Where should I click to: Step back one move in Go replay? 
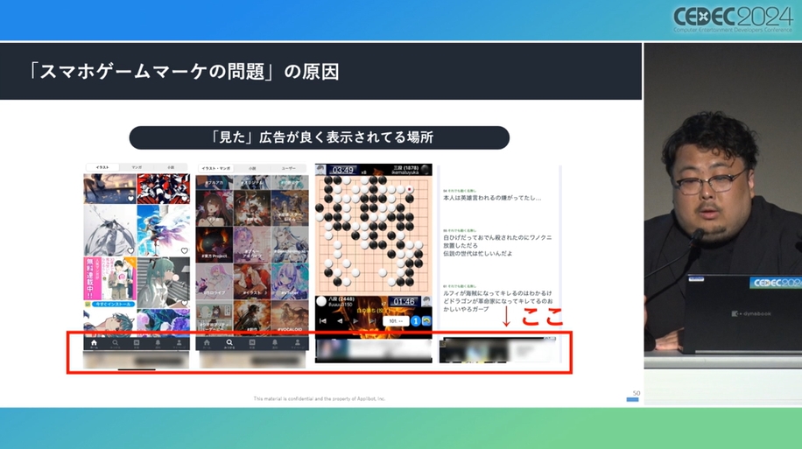point(340,321)
